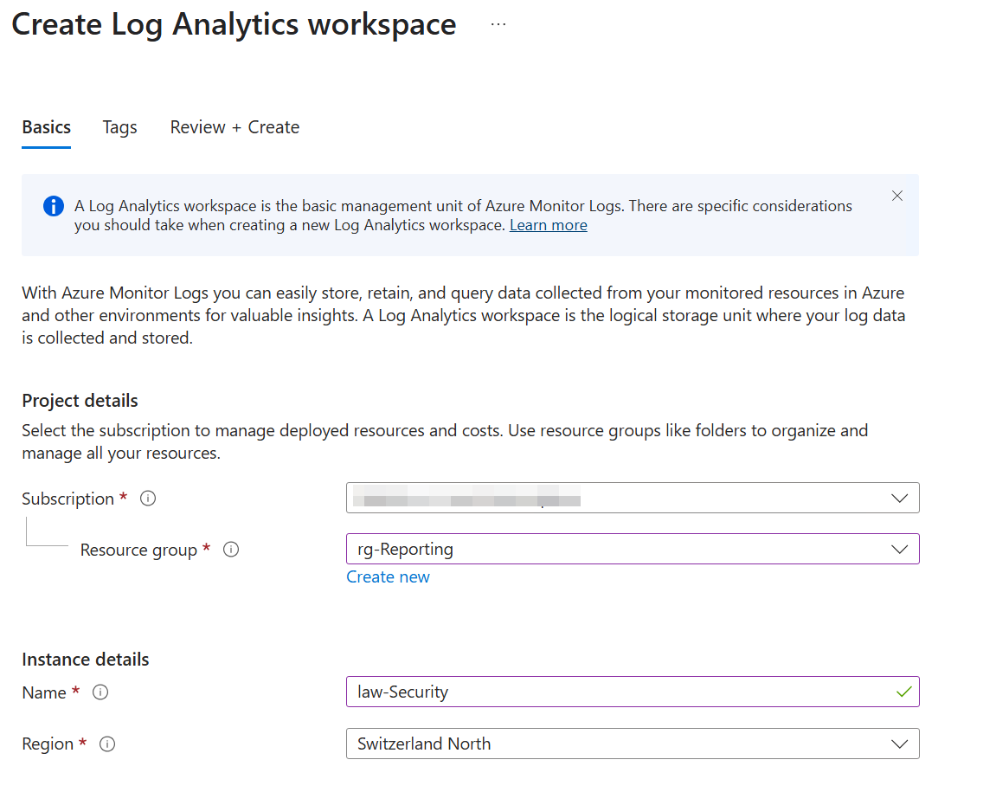This screenshot has width=996, height=792.
Task: Click the Region field label
Action: (x=48, y=744)
